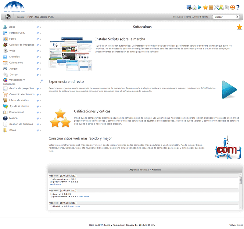Click the Foros category icon
This screenshot has width=244, height=229.
[x=5, y=39]
